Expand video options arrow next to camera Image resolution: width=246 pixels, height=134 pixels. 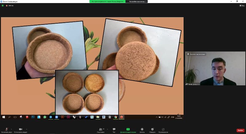[x=26, y=129]
